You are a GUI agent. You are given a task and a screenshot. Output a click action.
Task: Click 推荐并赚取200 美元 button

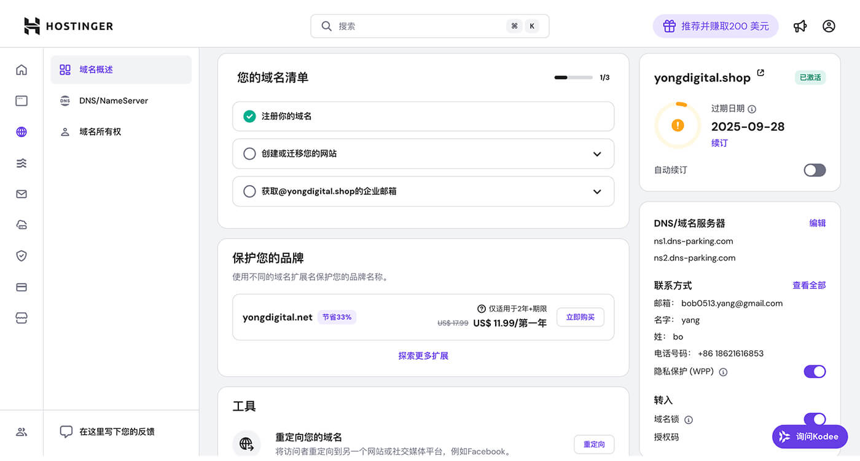tap(716, 26)
